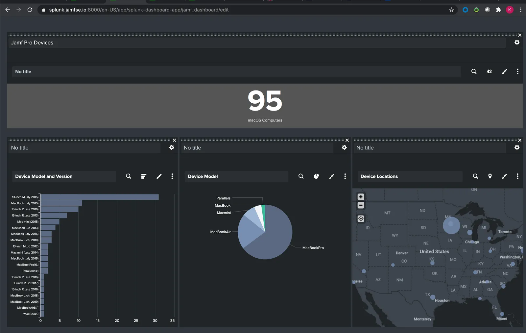Viewport: 526px width, 333px height.
Task: Edit Device Model and Version title field
Action: coord(64,176)
